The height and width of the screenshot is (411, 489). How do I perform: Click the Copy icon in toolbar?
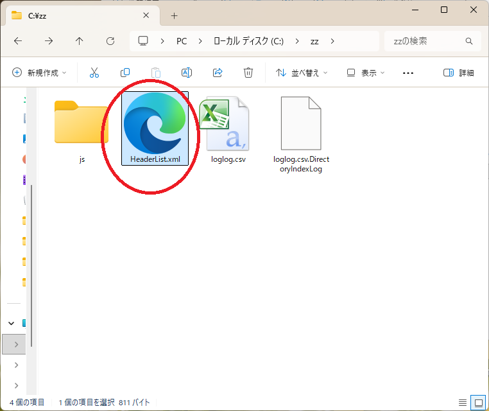[124, 73]
